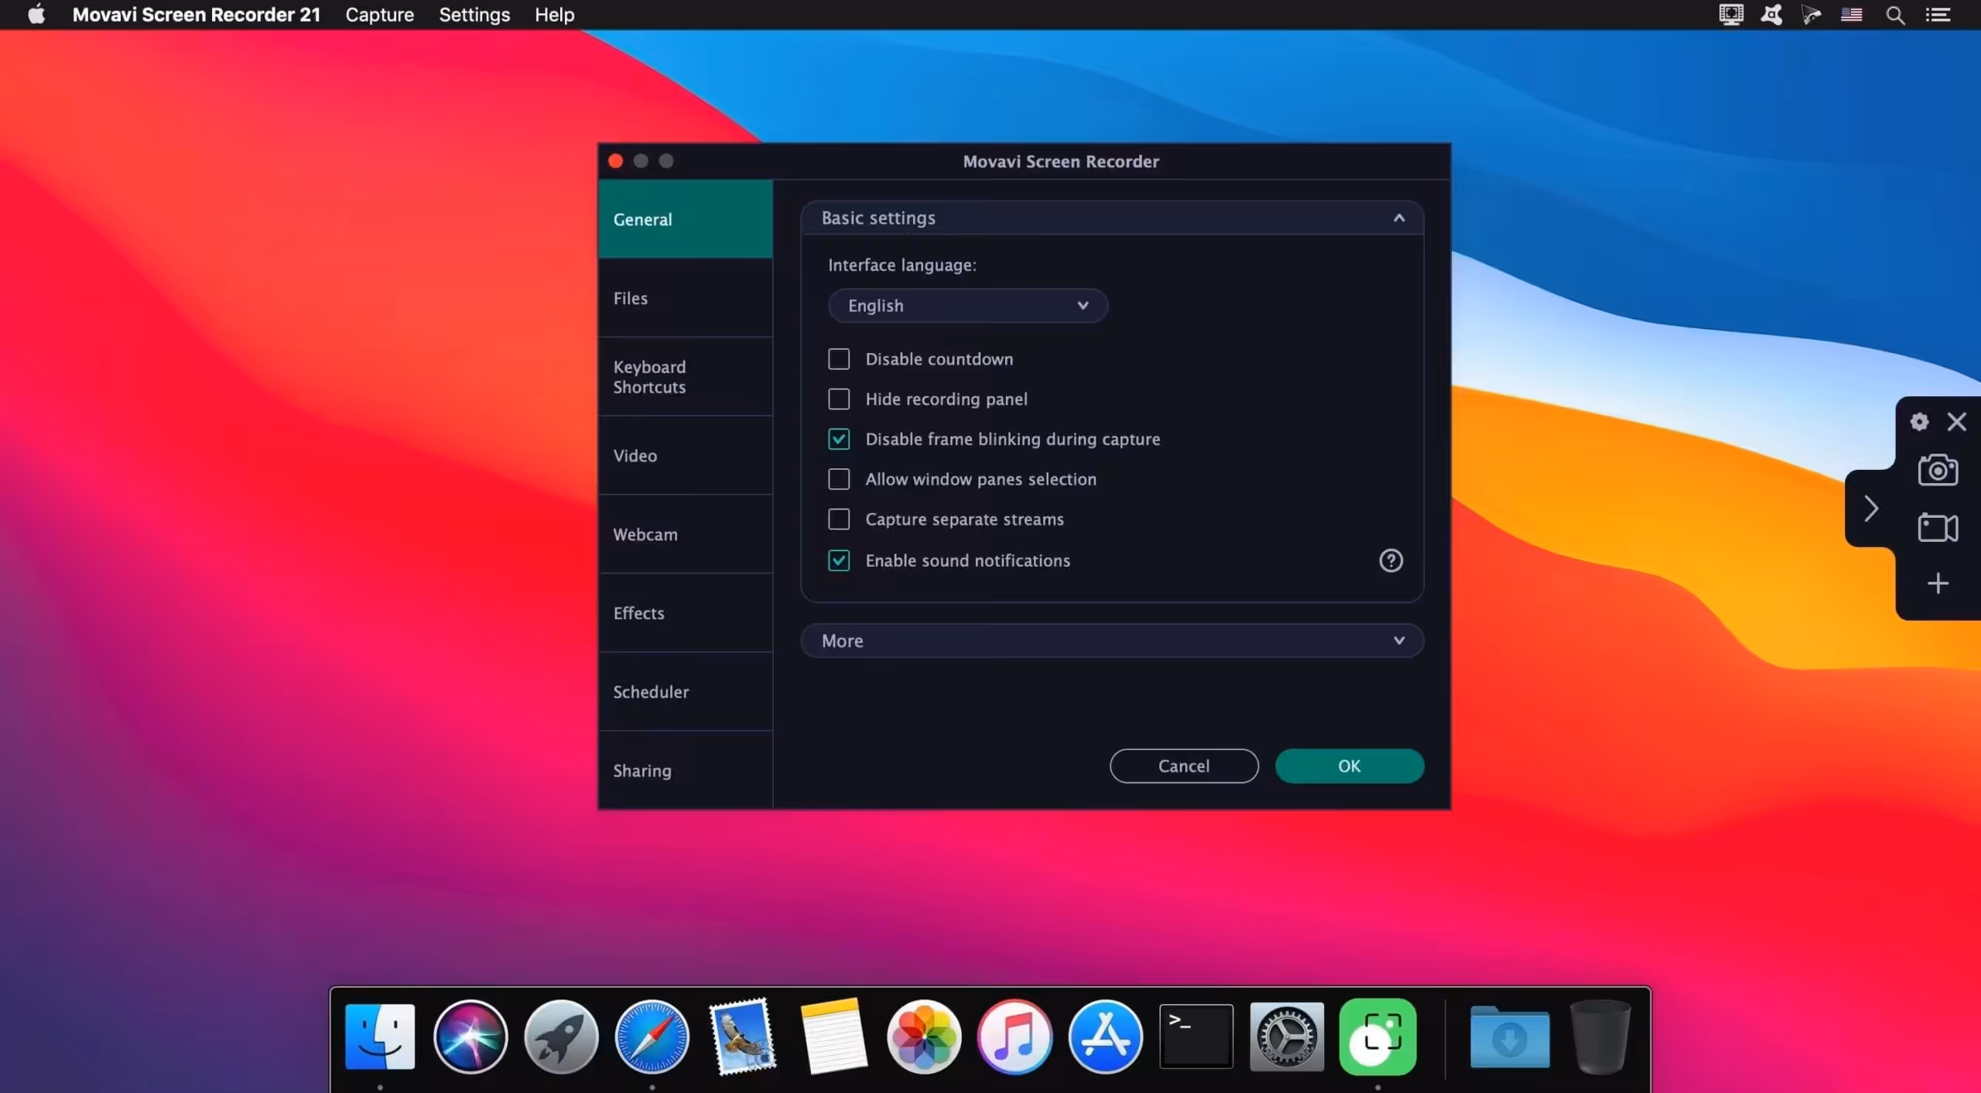1981x1093 pixels.
Task: Switch to the Files settings tab
Action: [x=686, y=298]
